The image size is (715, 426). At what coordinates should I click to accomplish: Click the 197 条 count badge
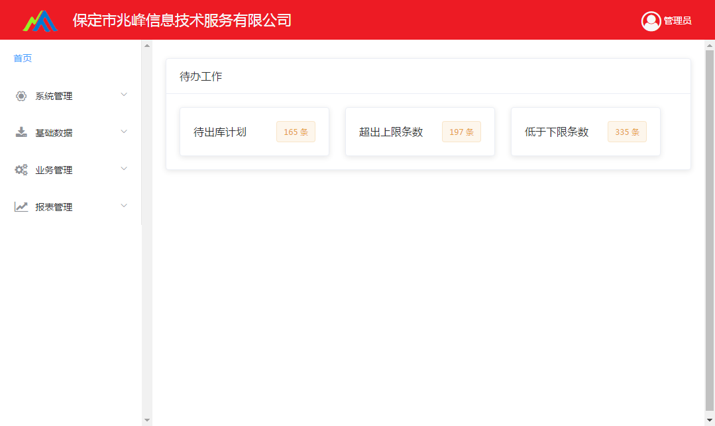tap(461, 132)
